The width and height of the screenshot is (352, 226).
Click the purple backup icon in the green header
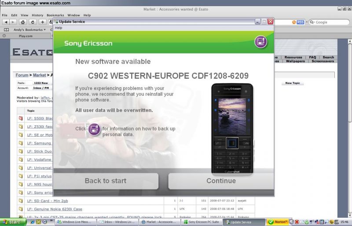pyautogui.click(x=260, y=41)
